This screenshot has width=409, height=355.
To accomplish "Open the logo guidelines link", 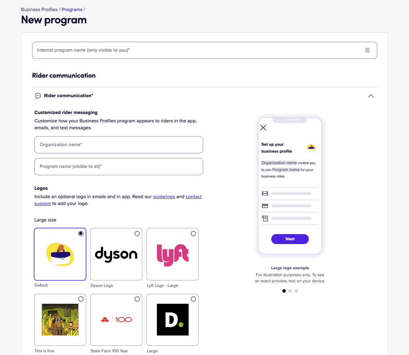I will click(164, 196).
